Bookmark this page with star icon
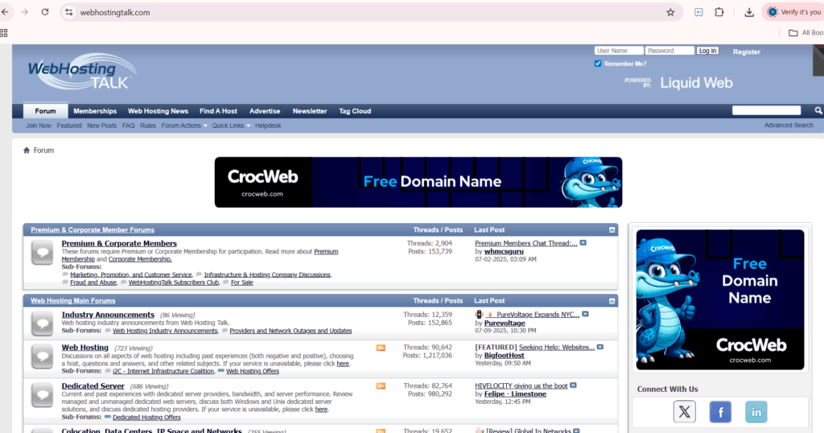Screen dimensions: 824x433 pos(670,12)
